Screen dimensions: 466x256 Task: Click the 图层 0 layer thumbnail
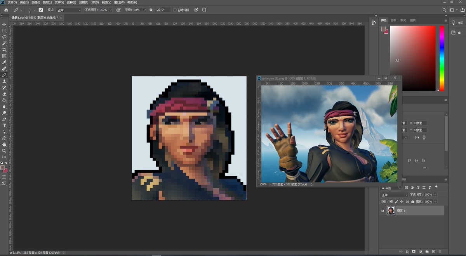[391, 211]
